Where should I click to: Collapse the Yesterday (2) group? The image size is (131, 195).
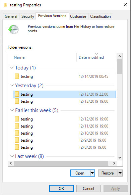pyautogui.click(x=12, y=86)
